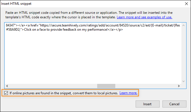Click the horizontal scrollbar left arrow
This screenshot has width=191, height=112.
[x=7, y=86]
